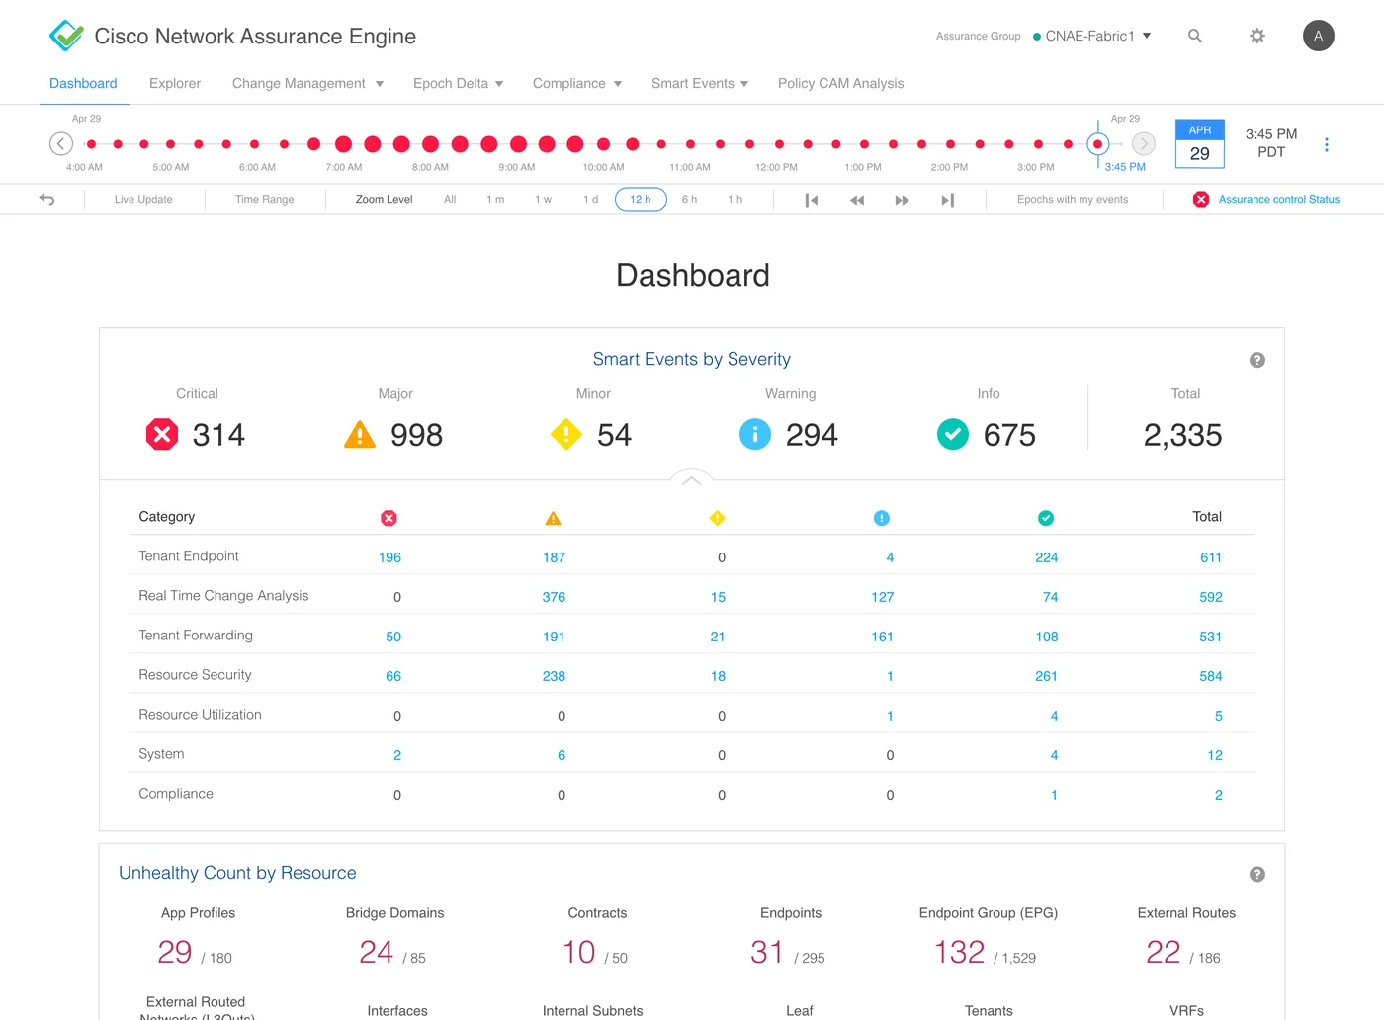Image resolution: width=1384 pixels, height=1020 pixels.
Task: Jump to first epoch
Action: point(812,200)
